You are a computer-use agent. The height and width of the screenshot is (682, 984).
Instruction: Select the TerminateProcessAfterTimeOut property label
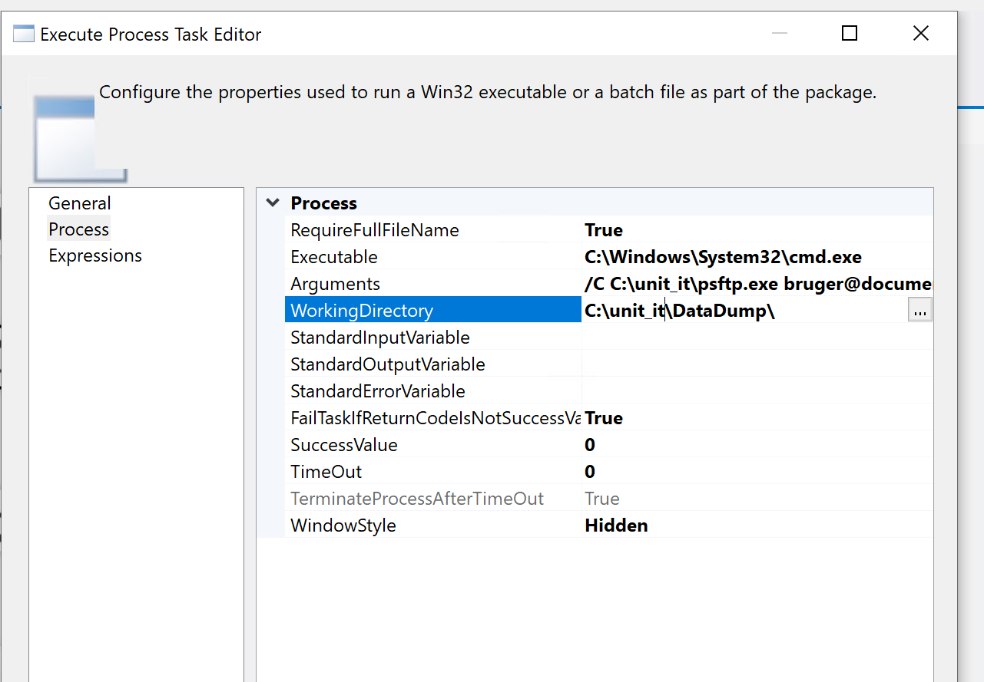click(417, 499)
